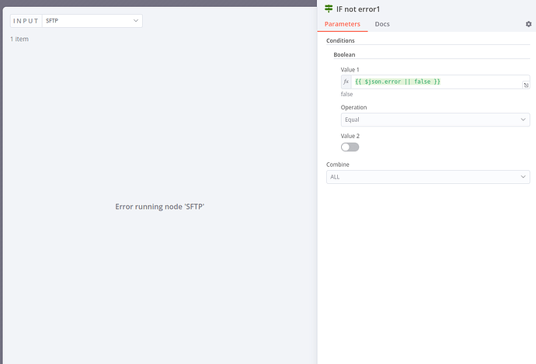The height and width of the screenshot is (364, 536).
Task: Click the Value 2 label
Action: [350, 136]
